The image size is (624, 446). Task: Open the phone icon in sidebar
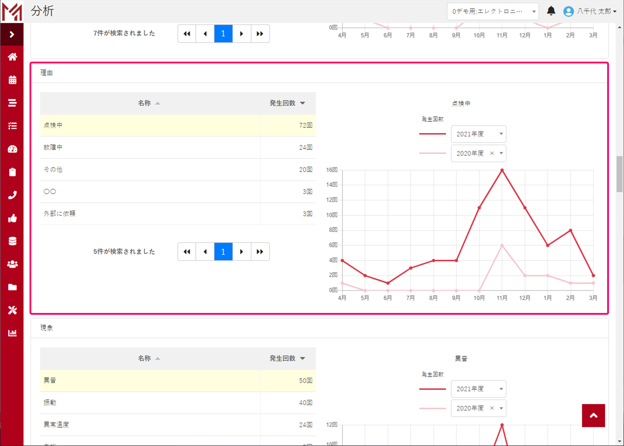(x=12, y=195)
